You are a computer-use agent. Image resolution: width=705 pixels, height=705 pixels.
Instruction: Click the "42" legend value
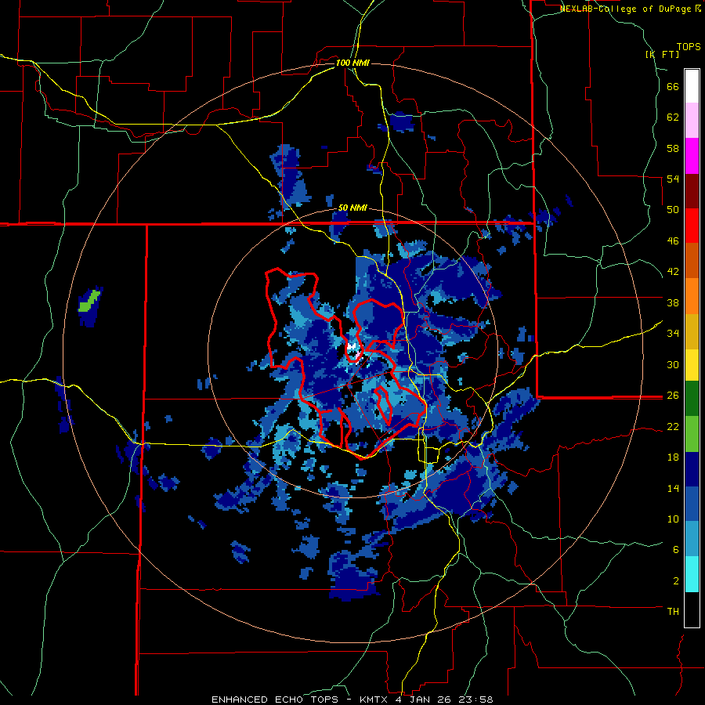pos(673,272)
